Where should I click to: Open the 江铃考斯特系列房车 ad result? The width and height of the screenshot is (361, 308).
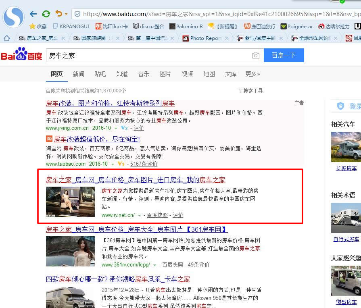[110, 103]
